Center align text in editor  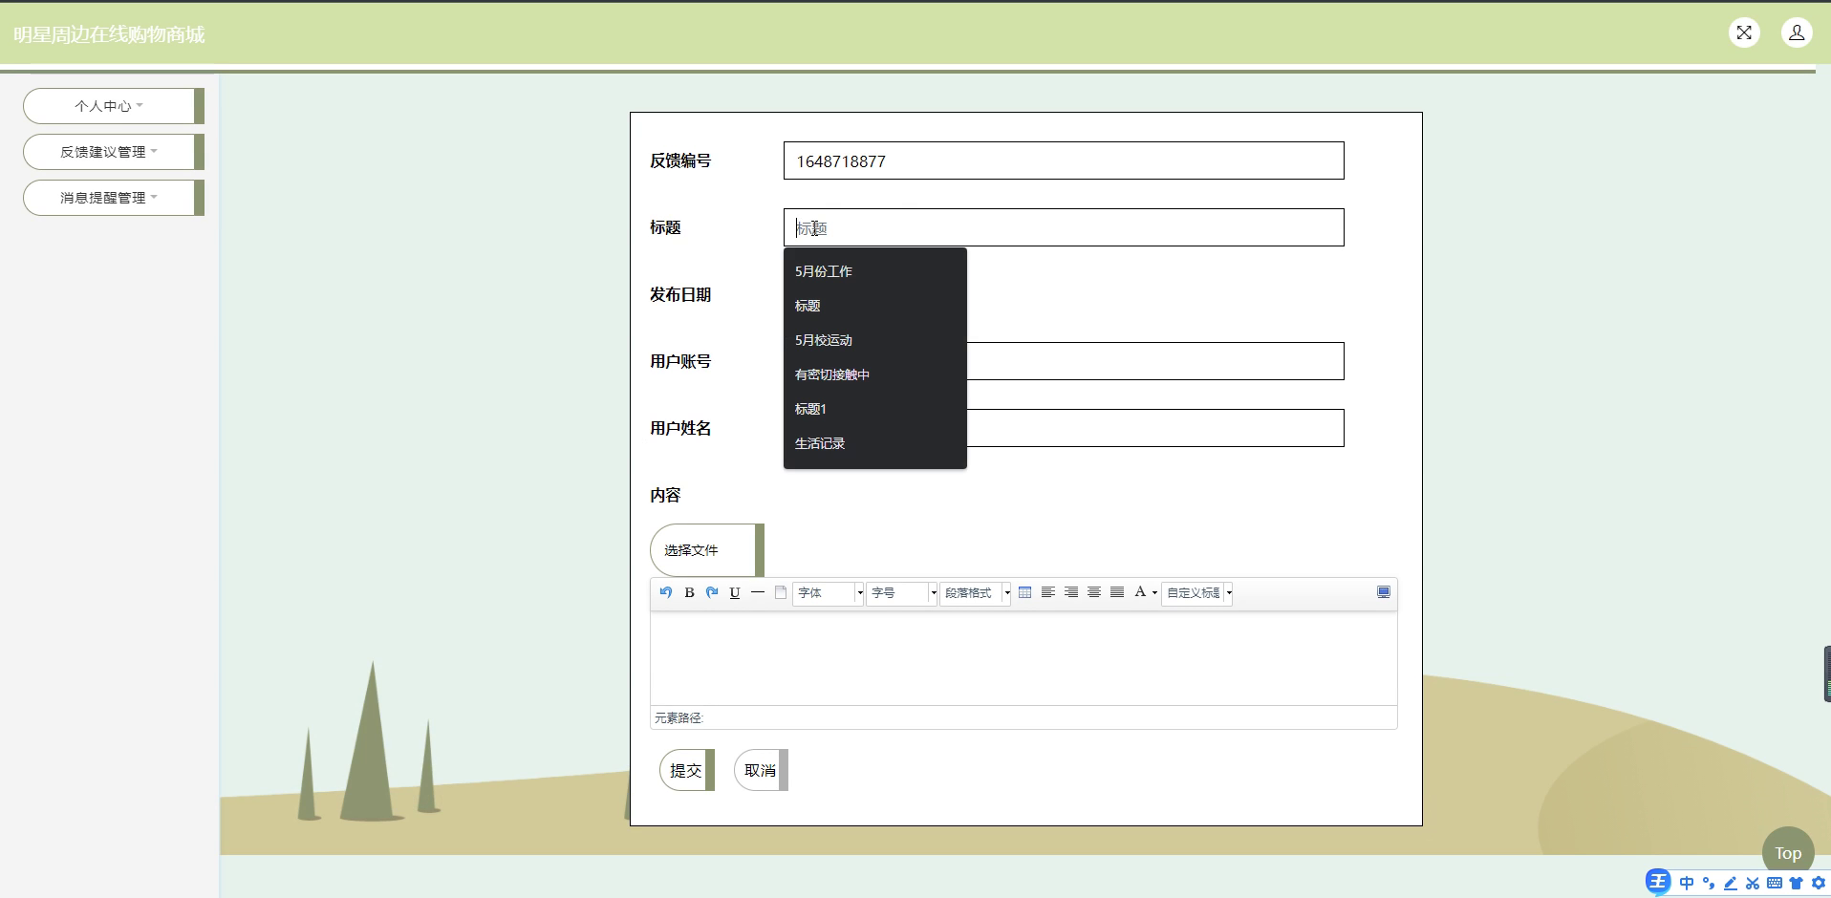[1093, 592]
